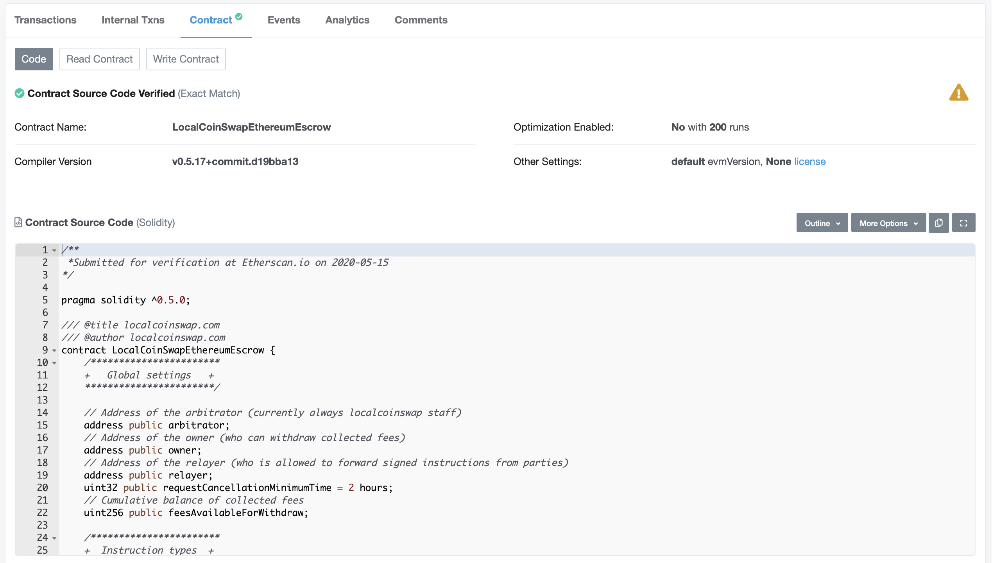This screenshot has height=563, width=992.
Task: Click the yellow warning triangle icon
Action: point(958,93)
